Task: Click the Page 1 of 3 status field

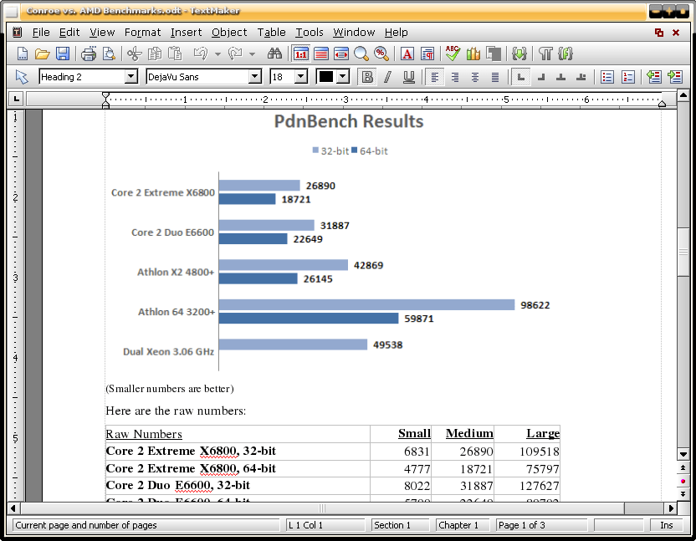Action: click(x=522, y=525)
